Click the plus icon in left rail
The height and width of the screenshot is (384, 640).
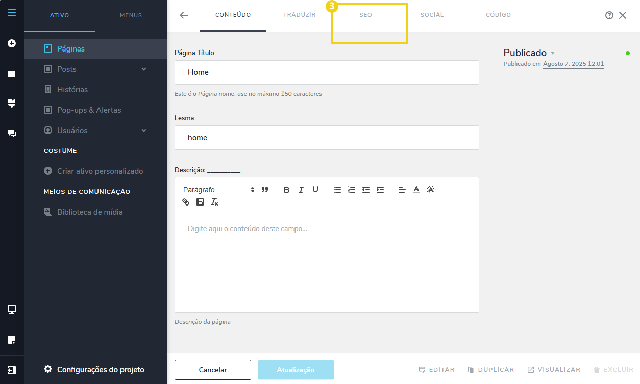(x=12, y=43)
